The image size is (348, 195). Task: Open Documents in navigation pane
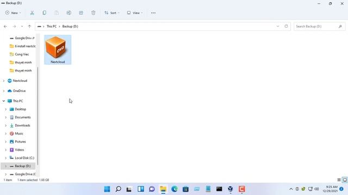coord(20,118)
